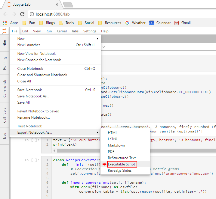The height and width of the screenshot is (199, 216).
Task: Click the browser back arrow
Action: coord(5,14)
